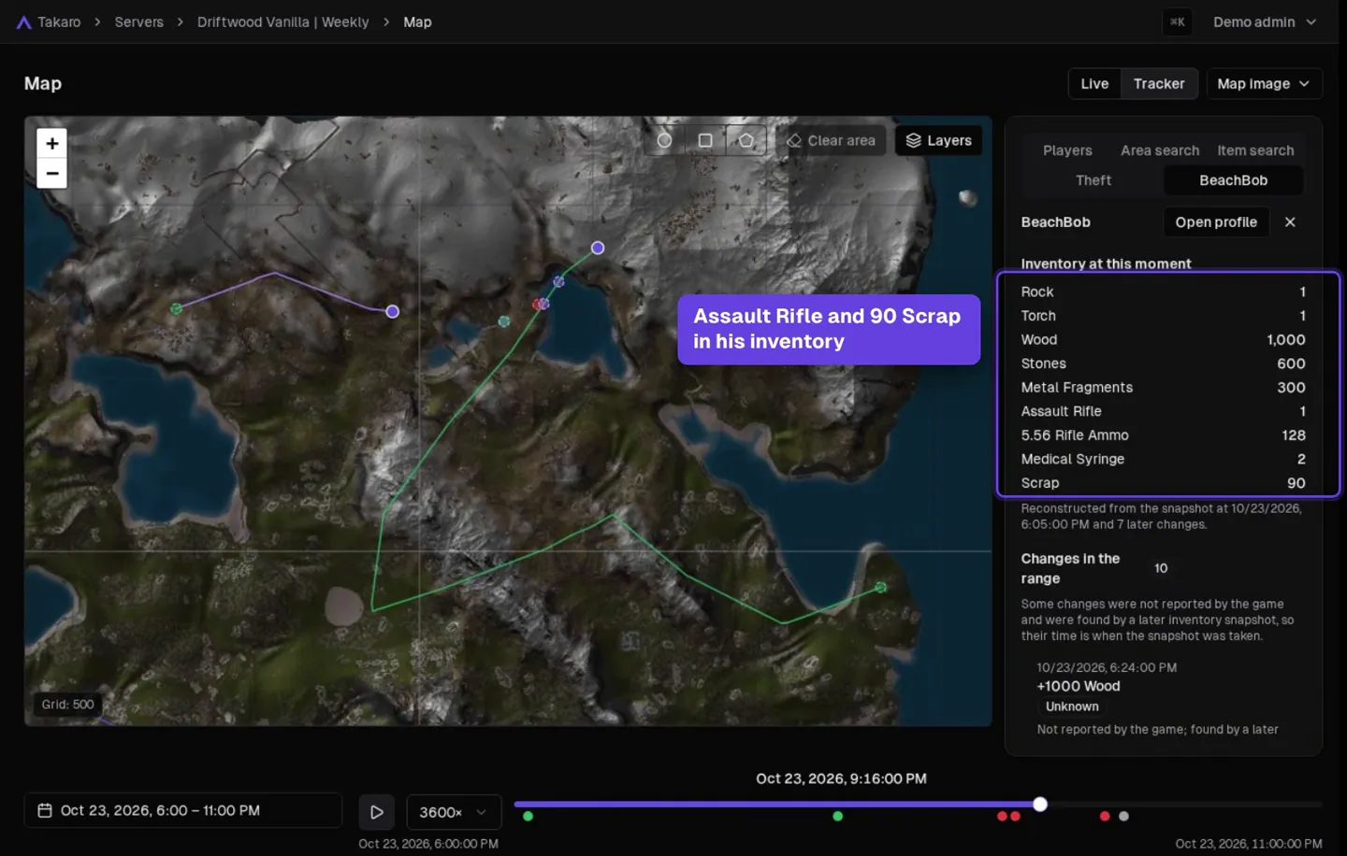Screen dimensions: 1347x856
Task: Expand the Map image dropdown
Action: point(1264,84)
